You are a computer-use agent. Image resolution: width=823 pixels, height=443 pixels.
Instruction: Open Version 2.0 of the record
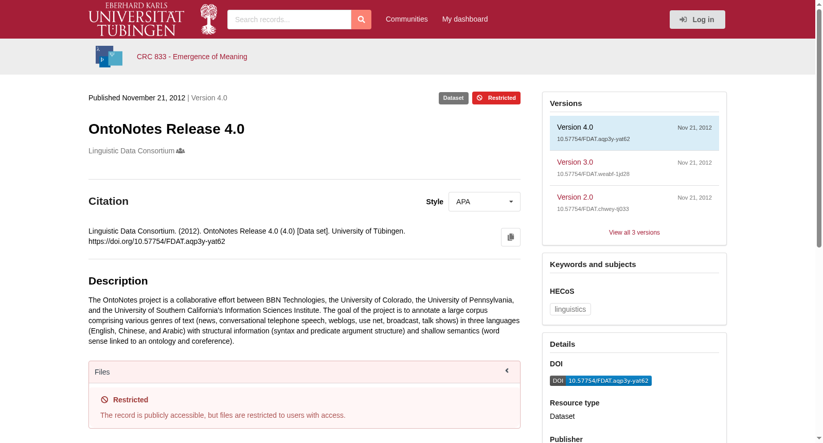575,197
